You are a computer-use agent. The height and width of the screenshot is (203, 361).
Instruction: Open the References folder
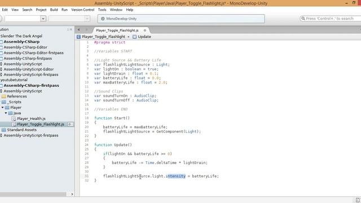pos(17,96)
